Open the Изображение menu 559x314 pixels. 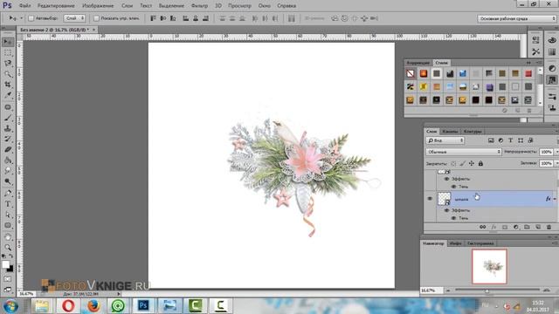98,6
